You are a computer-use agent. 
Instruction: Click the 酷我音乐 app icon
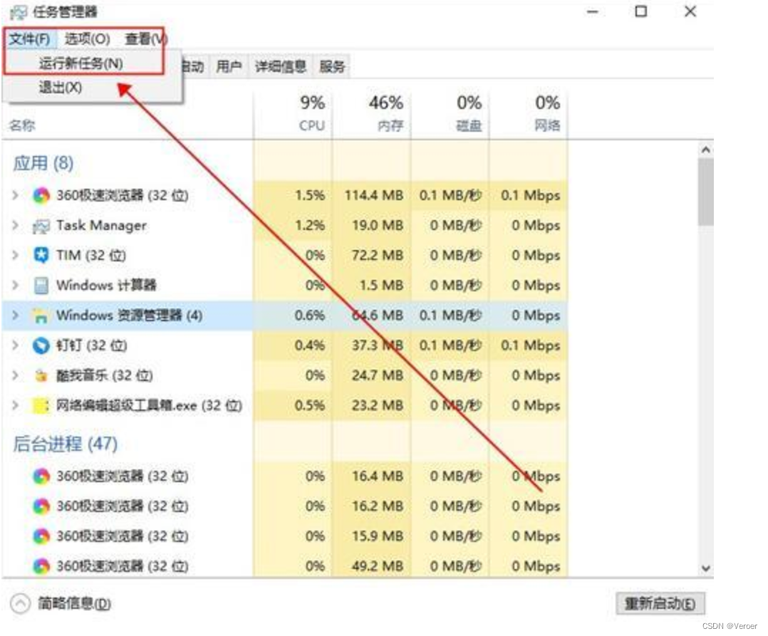click(41, 375)
